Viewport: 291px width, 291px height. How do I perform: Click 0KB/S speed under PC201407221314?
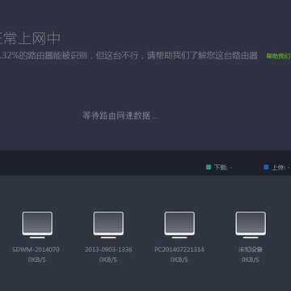coord(179,259)
